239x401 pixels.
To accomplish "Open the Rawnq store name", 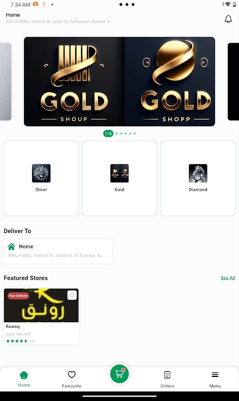I will coord(13,327).
